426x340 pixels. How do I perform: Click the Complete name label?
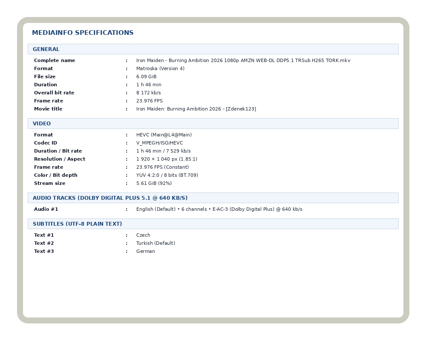pos(55,60)
